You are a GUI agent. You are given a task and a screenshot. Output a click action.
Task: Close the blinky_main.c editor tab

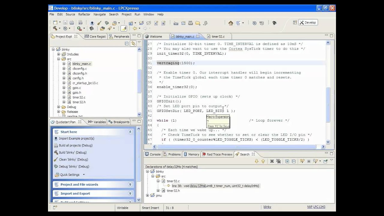(x=198, y=37)
